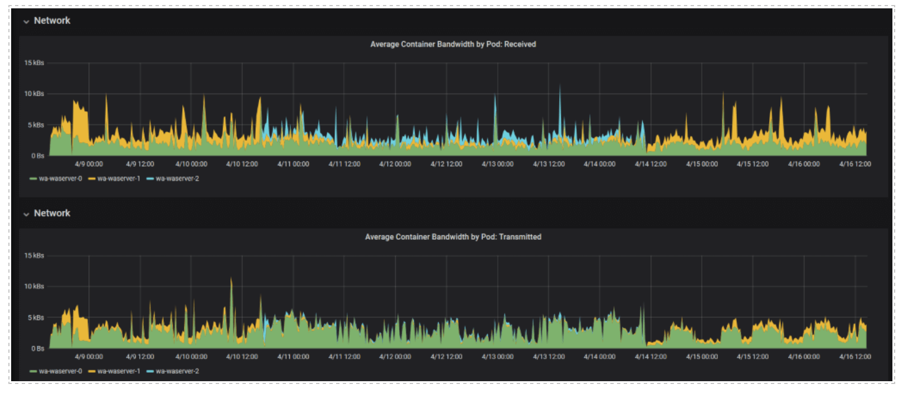The height and width of the screenshot is (394, 903).
Task: Isolate wa-waserver-2 series in Transmitted legend
Action: pyautogui.click(x=177, y=372)
